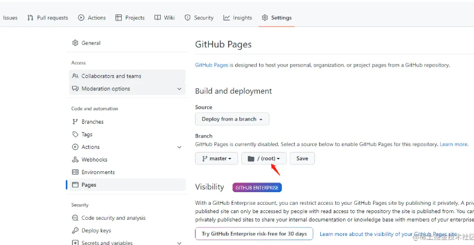Click the GITHUB ENTERPRISE badge

257,187
